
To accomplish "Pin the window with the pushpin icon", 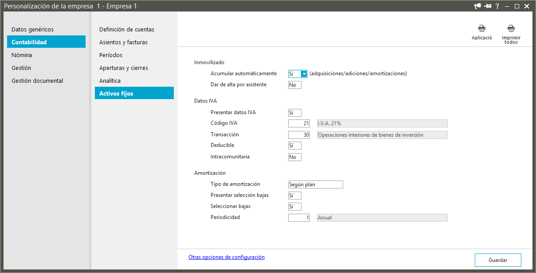I will (x=488, y=6).
